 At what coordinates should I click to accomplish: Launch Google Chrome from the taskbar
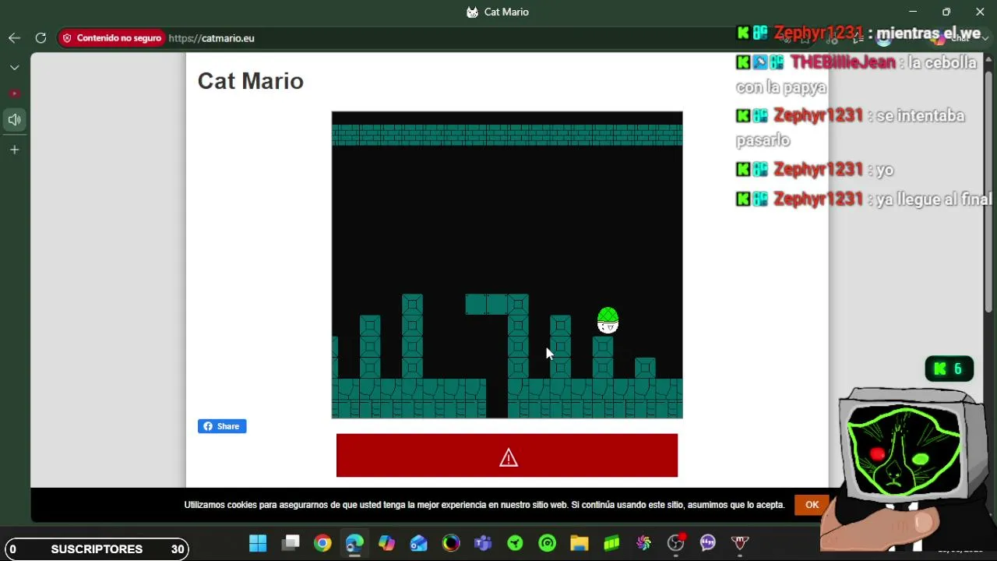[322, 543]
